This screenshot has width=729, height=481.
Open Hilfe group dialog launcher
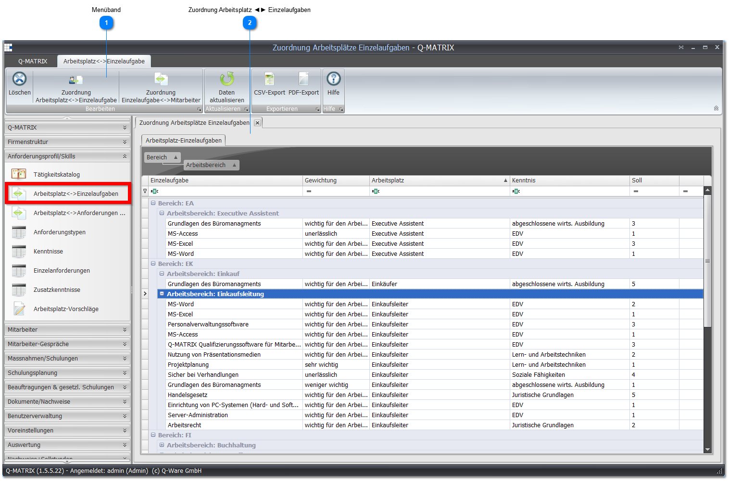[x=341, y=109]
